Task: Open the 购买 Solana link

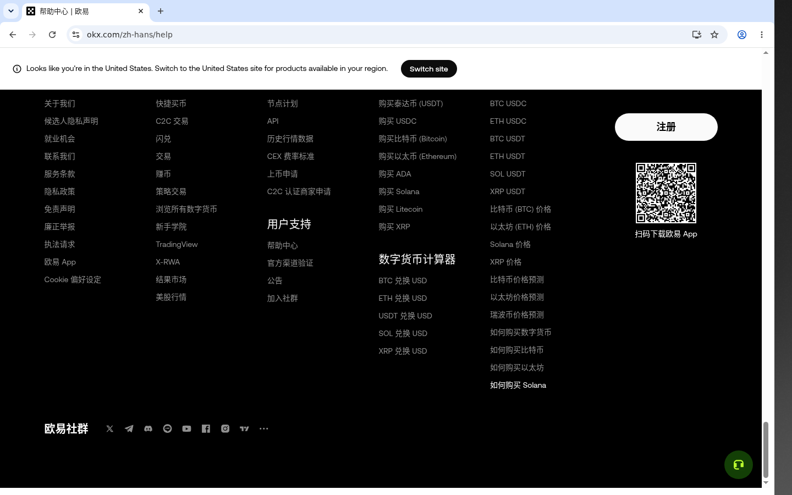Action: coord(399,191)
